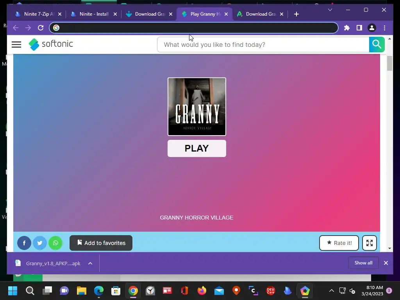
Task: Show hidden system tray icons
Action: [x=331, y=291]
